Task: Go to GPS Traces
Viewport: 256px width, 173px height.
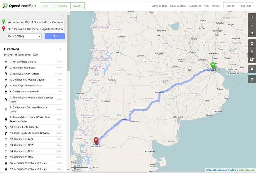Action: coord(160,6)
